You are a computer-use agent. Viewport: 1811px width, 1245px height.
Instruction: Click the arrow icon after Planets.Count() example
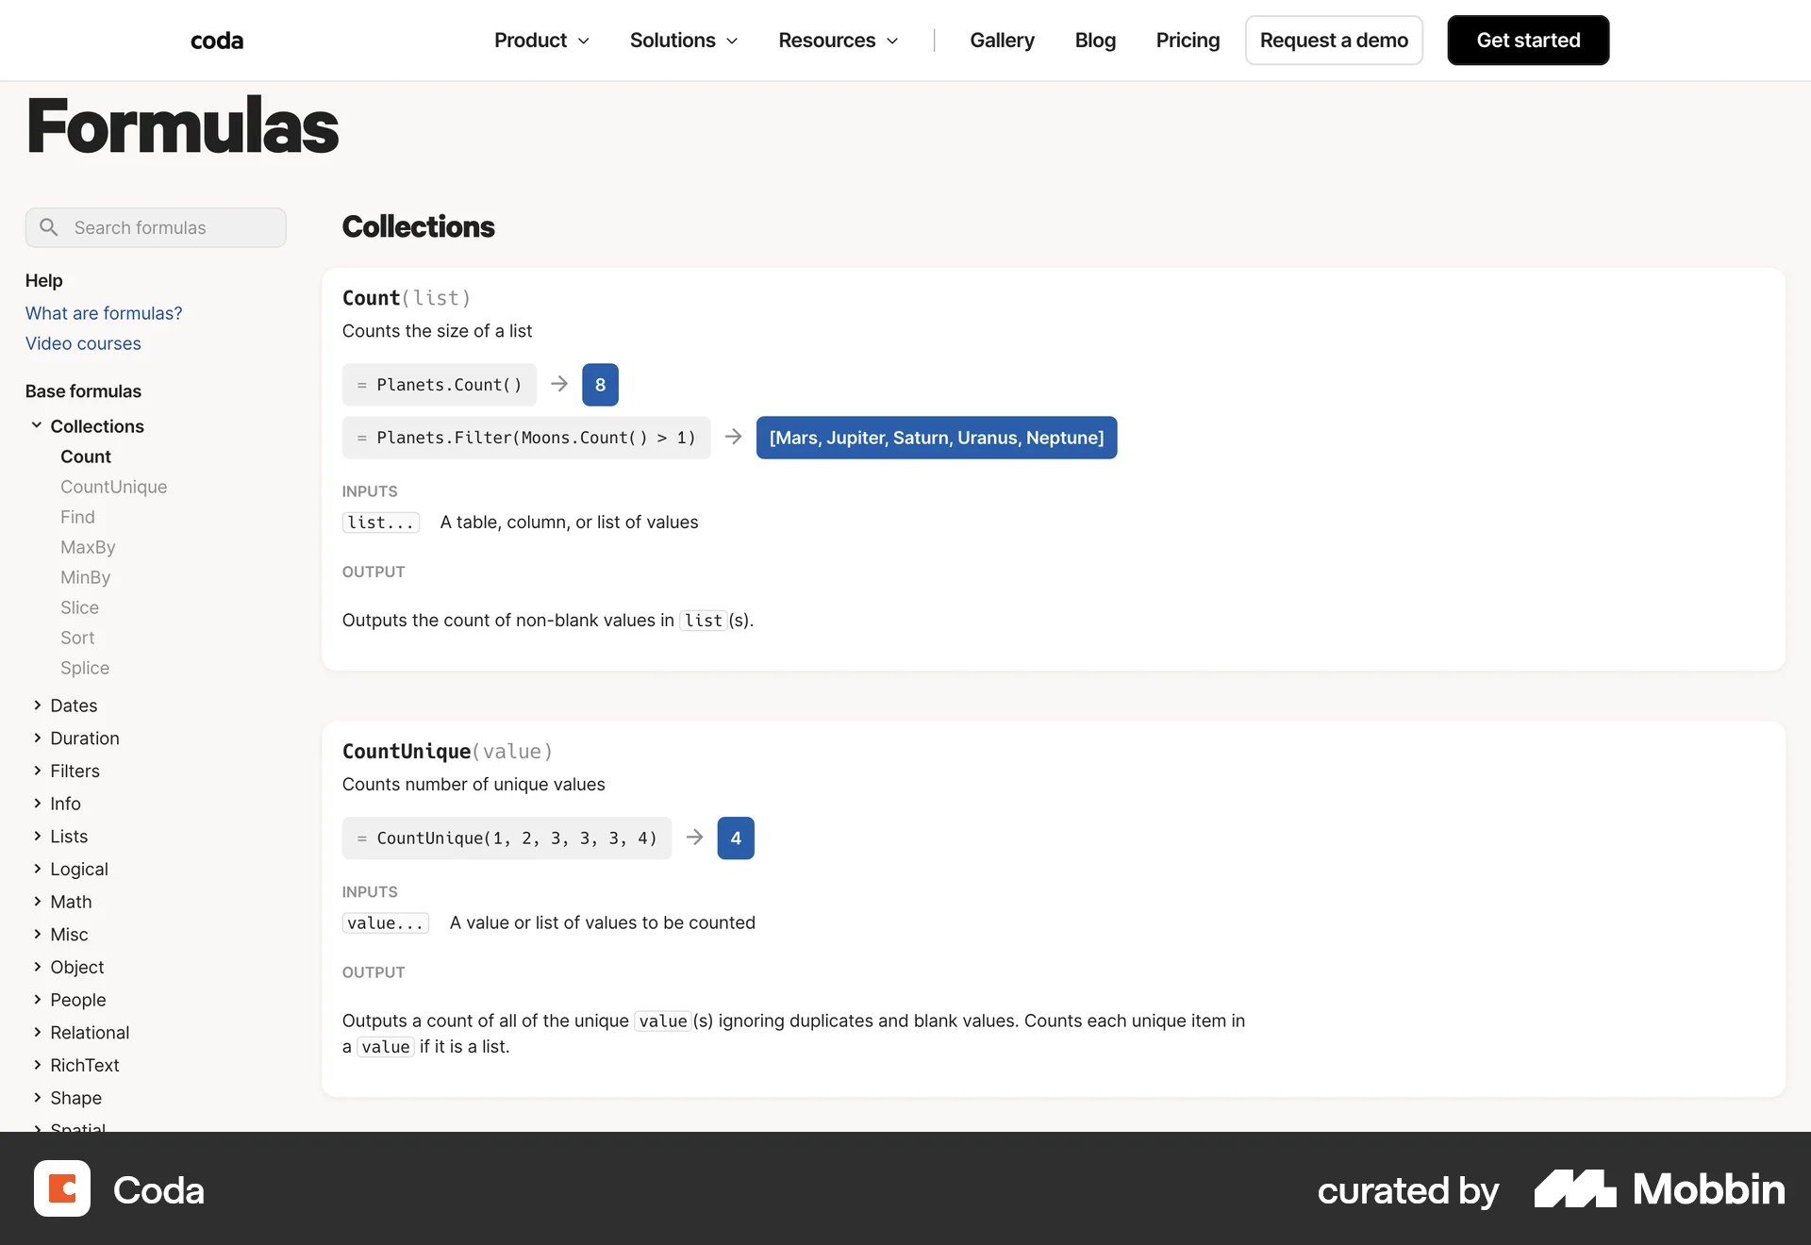pyautogui.click(x=558, y=384)
